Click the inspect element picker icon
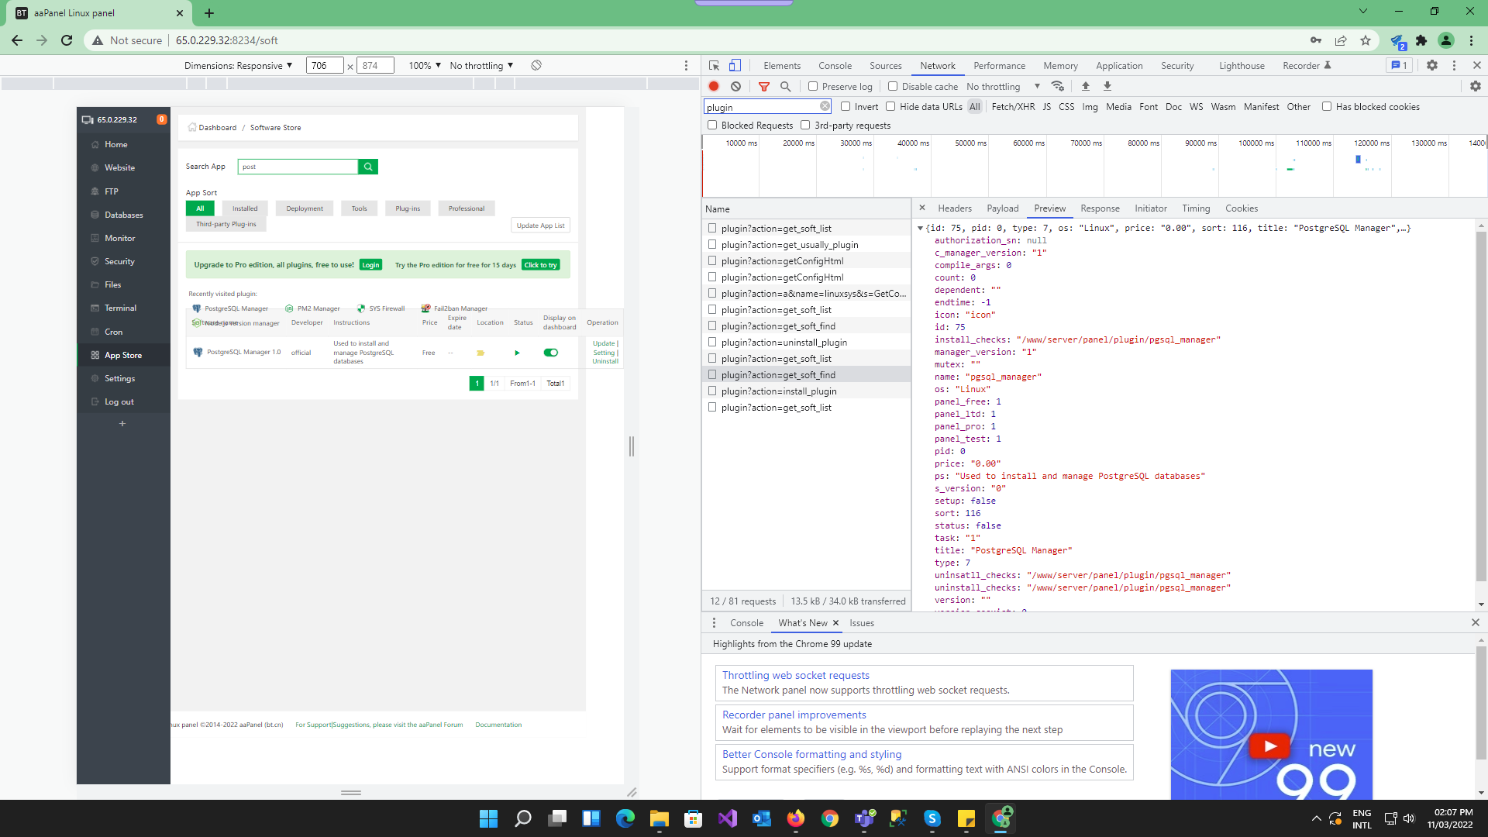This screenshot has width=1488, height=837. (x=714, y=65)
